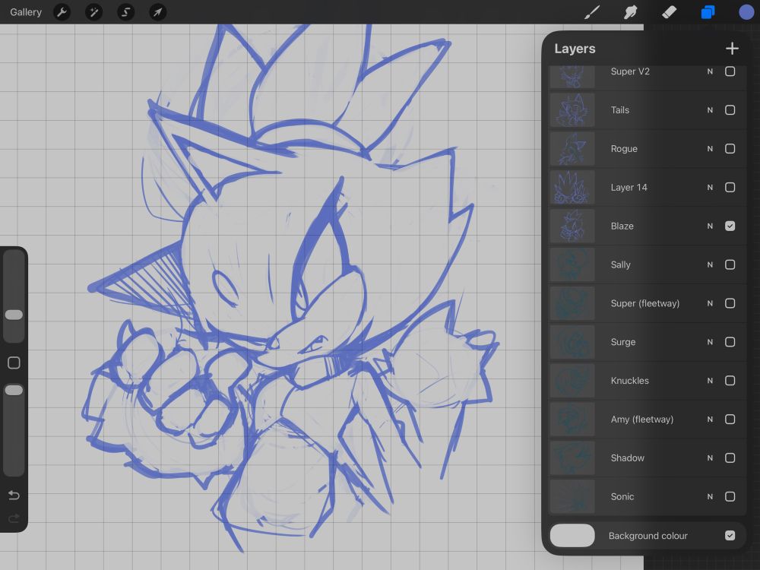This screenshot has width=760, height=570.
Task: Open blend mode N for Amy (fleetway)
Action: 710,420
